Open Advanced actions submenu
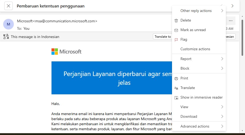 (x=199, y=126)
